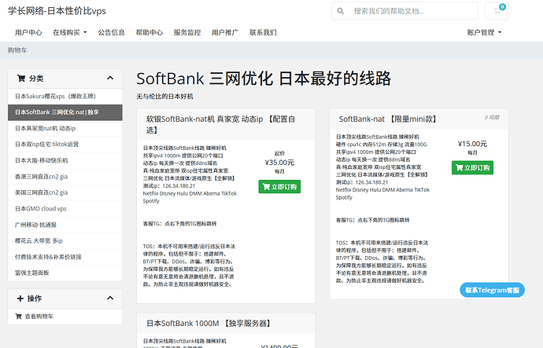Click 联系Telegram客服 chat button
543x348 pixels.
click(x=492, y=290)
